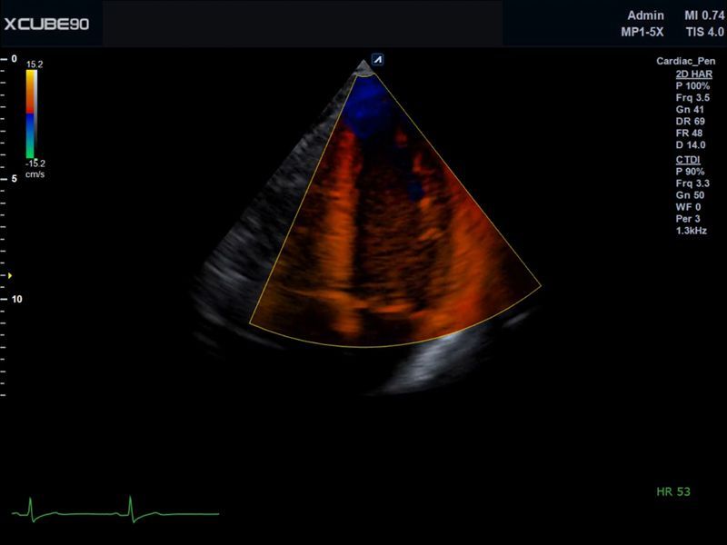Click the green ECG trace waveform
The width and height of the screenshot is (727, 545).
pos(115,510)
